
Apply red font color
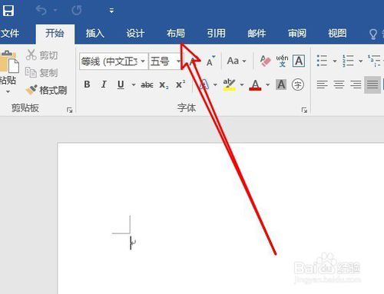[255, 84]
